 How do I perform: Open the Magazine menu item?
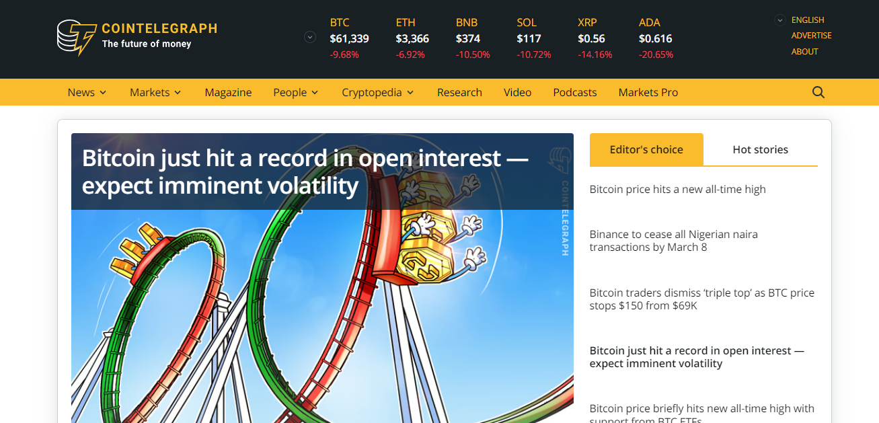[228, 92]
